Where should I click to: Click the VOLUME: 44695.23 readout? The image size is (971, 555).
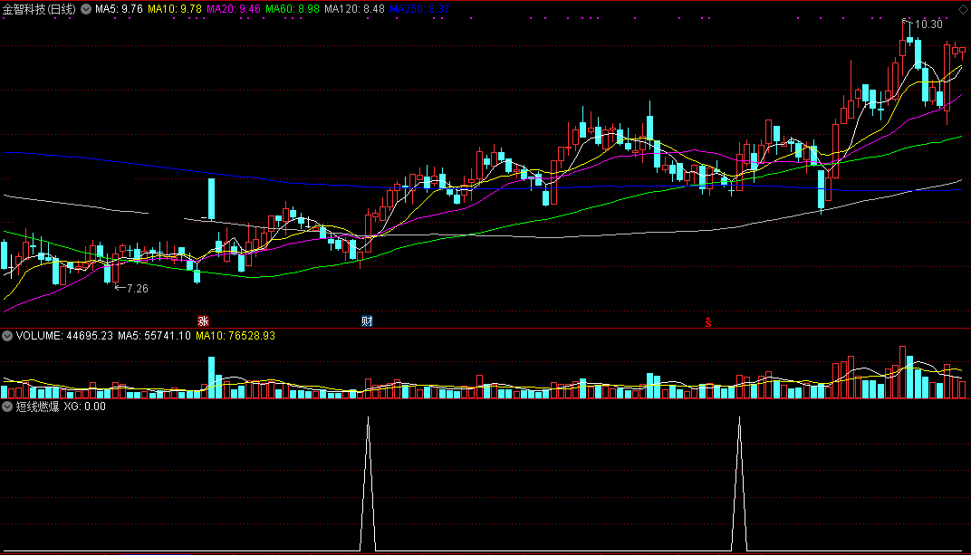pyautogui.click(x=64, y=336)
